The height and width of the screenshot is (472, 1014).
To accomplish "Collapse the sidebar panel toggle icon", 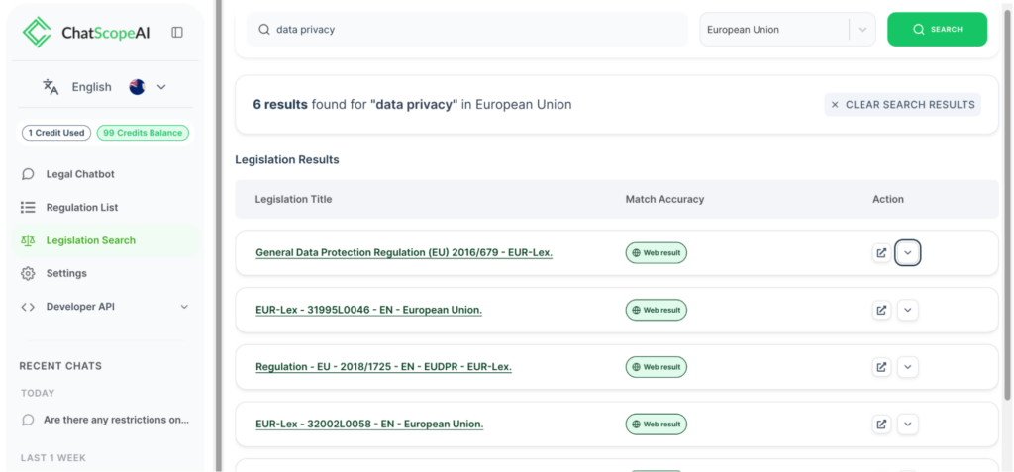I will click(x=177, y=33).
